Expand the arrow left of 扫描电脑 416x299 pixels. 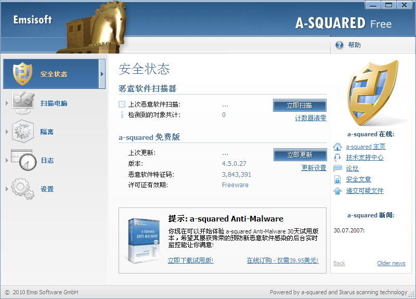pyautogui.click(x=7, y=103)
